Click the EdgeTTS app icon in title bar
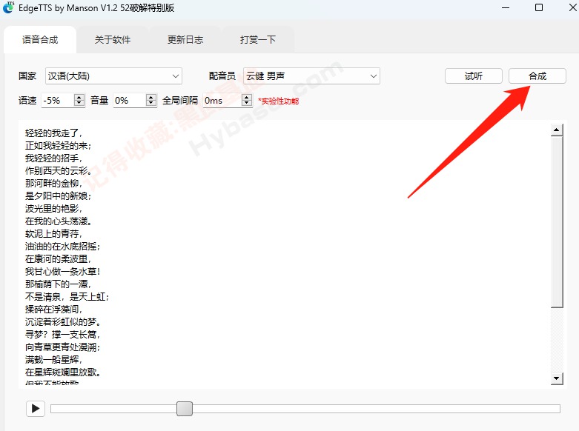 point(8,7)
